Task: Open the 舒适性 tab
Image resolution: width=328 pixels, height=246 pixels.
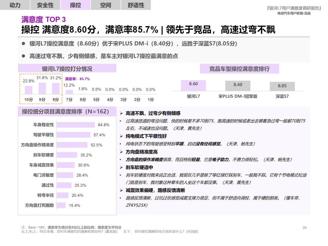Action: 136,5
